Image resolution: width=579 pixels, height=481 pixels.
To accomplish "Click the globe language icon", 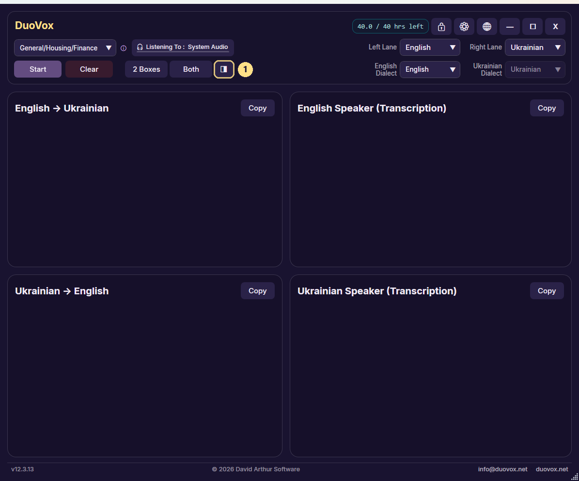I will coord(487,27).
